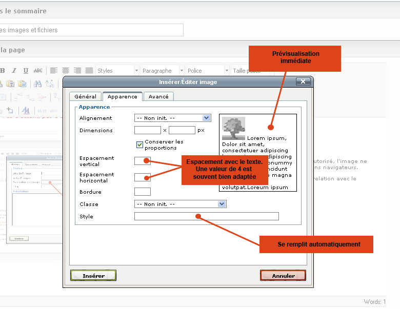Close the Insérer/Éditer image dialog

[304, 81]
